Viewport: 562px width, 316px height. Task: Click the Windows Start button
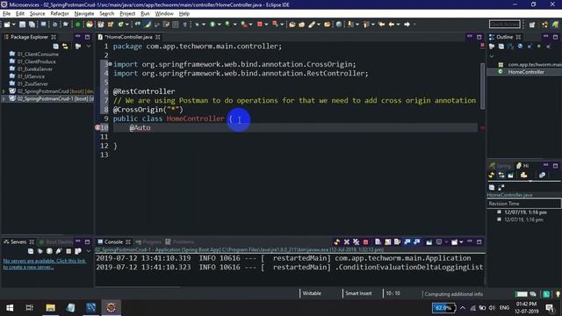click(x=10, y=308)
